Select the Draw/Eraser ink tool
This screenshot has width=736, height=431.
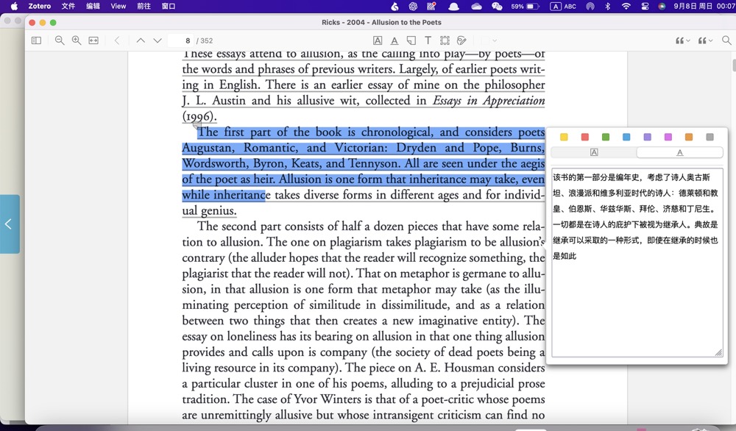click(x=461, y=40)
